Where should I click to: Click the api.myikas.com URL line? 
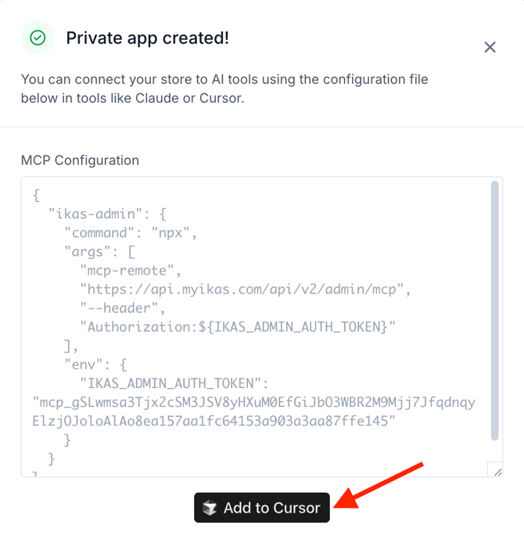pos(245,289)
